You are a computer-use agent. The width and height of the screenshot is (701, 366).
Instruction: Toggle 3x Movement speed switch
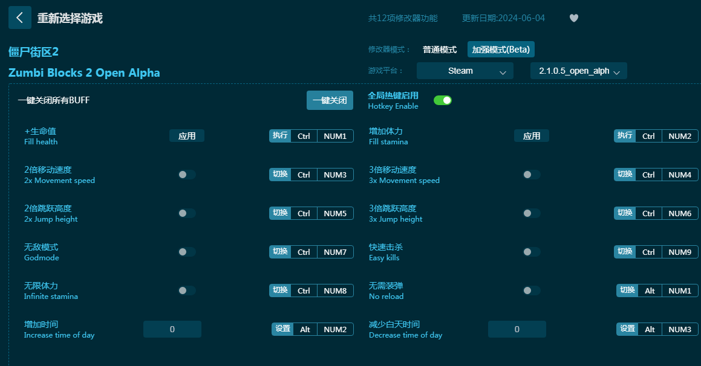pyautogui.click(x=532, y=175)
